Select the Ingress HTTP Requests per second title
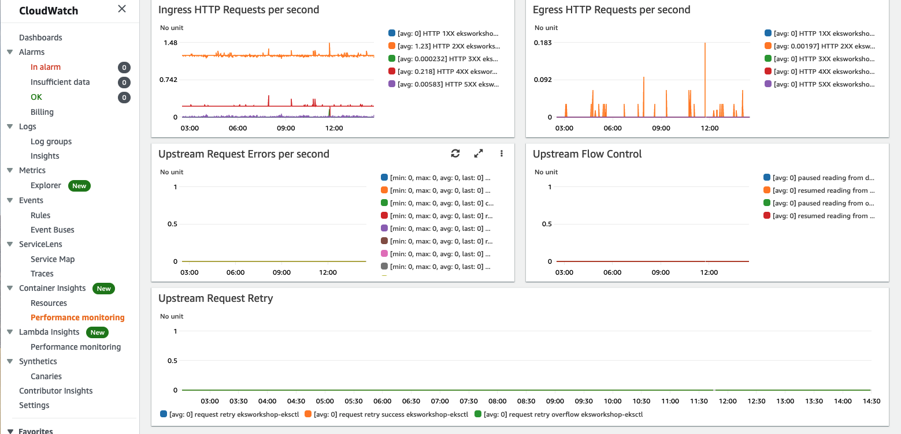The height and width of the screenshot is (434, 901). [x=239, y=10]
